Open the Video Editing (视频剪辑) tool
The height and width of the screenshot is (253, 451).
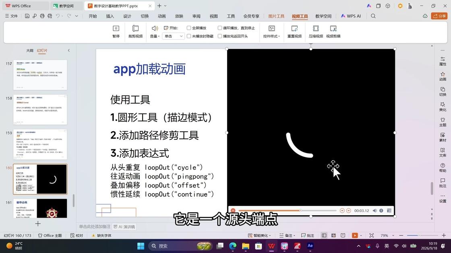[x=333, y=31]
